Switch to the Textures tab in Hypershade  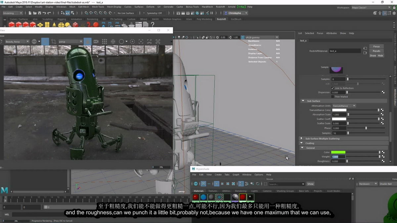click(x=213, y=191)
